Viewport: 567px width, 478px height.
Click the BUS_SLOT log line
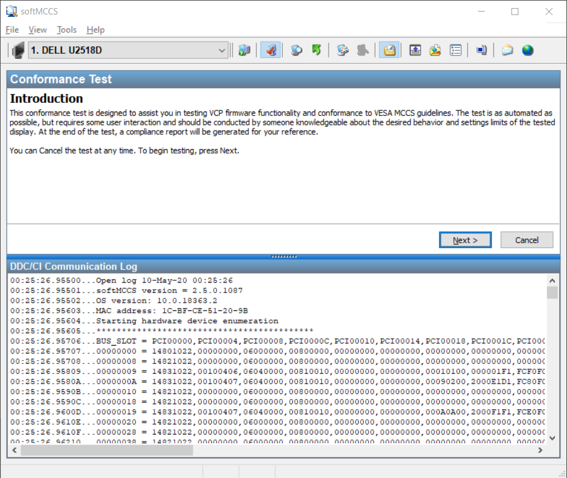pyautogui.click(x=277, y=341)
